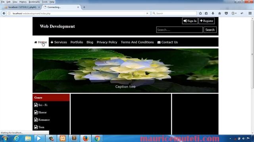
Task: Open the Help menu
Action: (52, 2)
